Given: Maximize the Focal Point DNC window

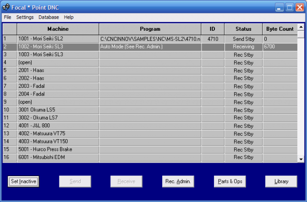Looking at the screenshot, I should point(290,8).
